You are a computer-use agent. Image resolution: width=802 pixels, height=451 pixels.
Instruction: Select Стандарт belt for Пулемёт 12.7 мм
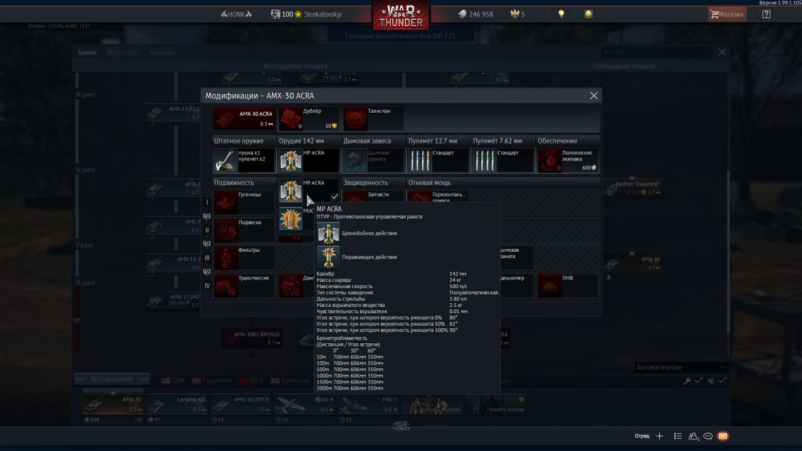(x=438, y=160)
